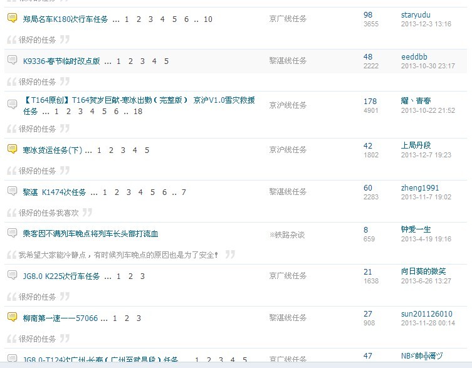Click reply count 178 for T164 thread

tap(370, 101)
